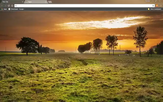Screen dimensions: 163x102
Task: Focus the address bar input
Action: pyautogui.click(x=84, y=6)
